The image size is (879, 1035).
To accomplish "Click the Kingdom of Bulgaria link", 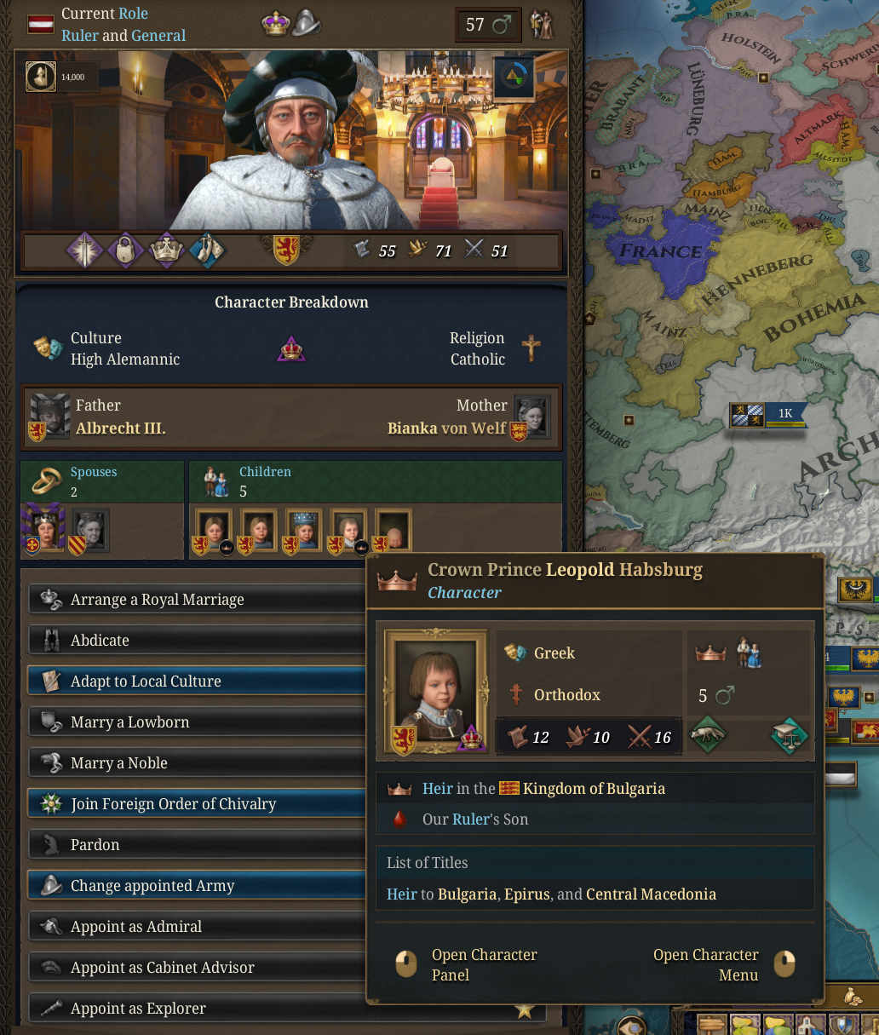I will (594, 789).
